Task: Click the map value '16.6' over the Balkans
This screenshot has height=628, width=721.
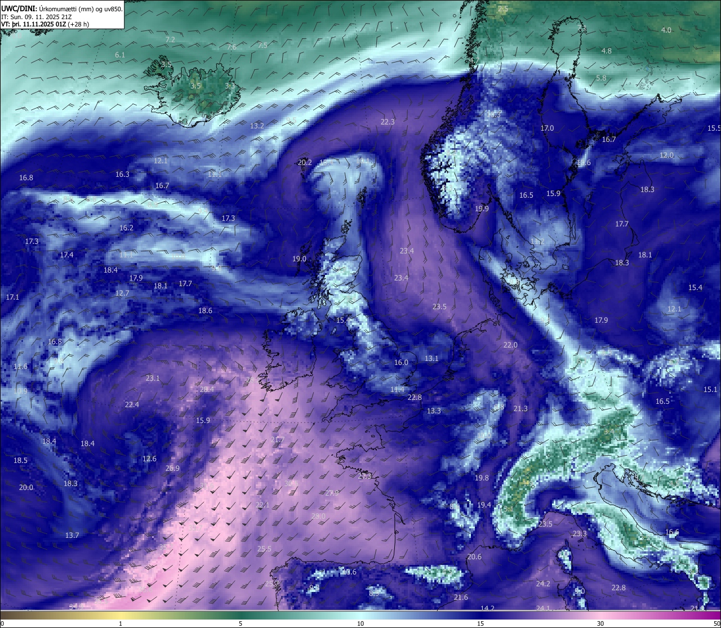Action: pyautogui.click(x=672, y=532)
